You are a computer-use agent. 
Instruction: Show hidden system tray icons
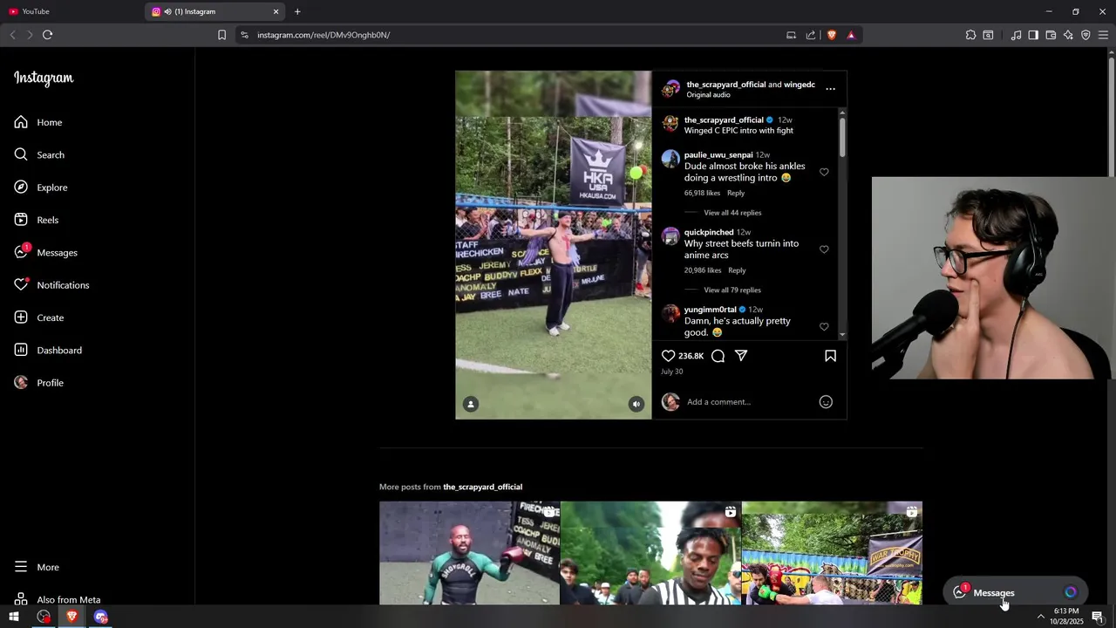[1040, 617]
